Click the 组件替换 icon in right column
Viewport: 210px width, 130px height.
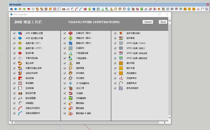(x=121, y=38)
